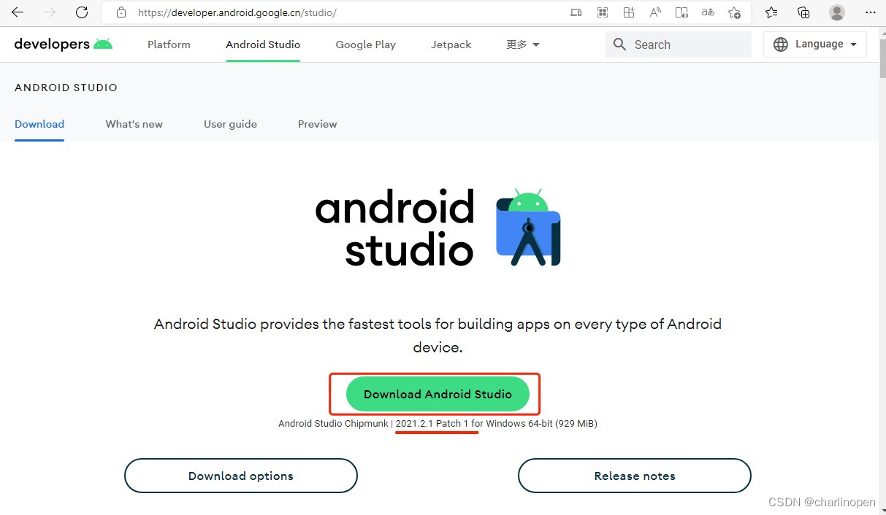Switch to the Preview tab
The width and height of the screenshot is (886, 515).
tap(318, 124)
